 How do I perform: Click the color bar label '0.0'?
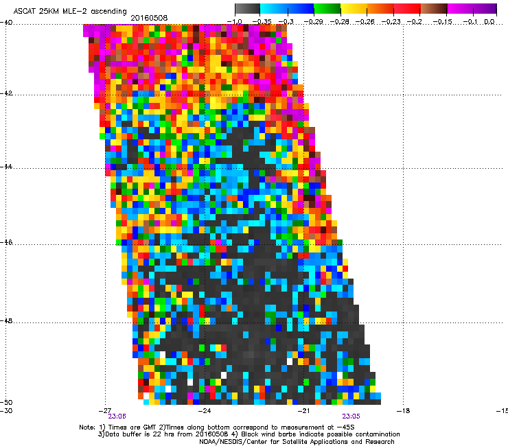(x=489, y=22)
